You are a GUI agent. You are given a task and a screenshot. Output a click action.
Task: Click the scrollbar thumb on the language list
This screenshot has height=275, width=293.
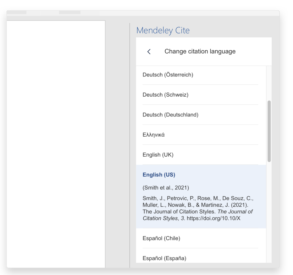click(269, 131)
